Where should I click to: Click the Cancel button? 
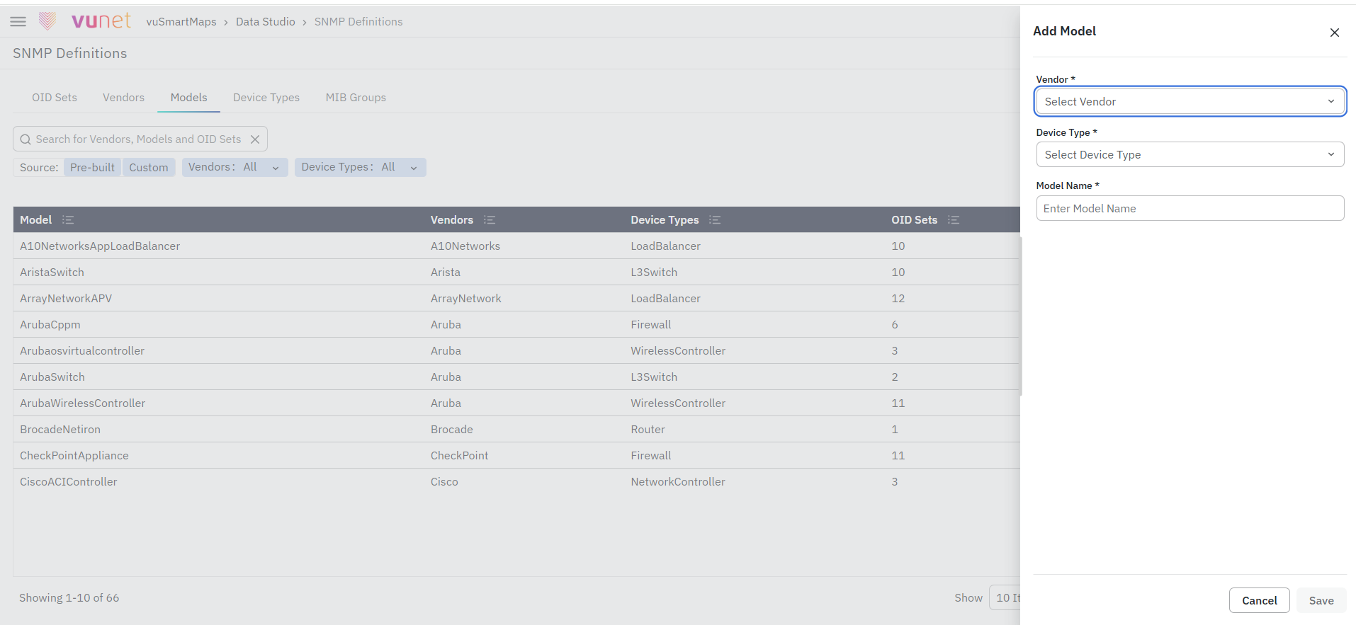(x=1259, y=601)
